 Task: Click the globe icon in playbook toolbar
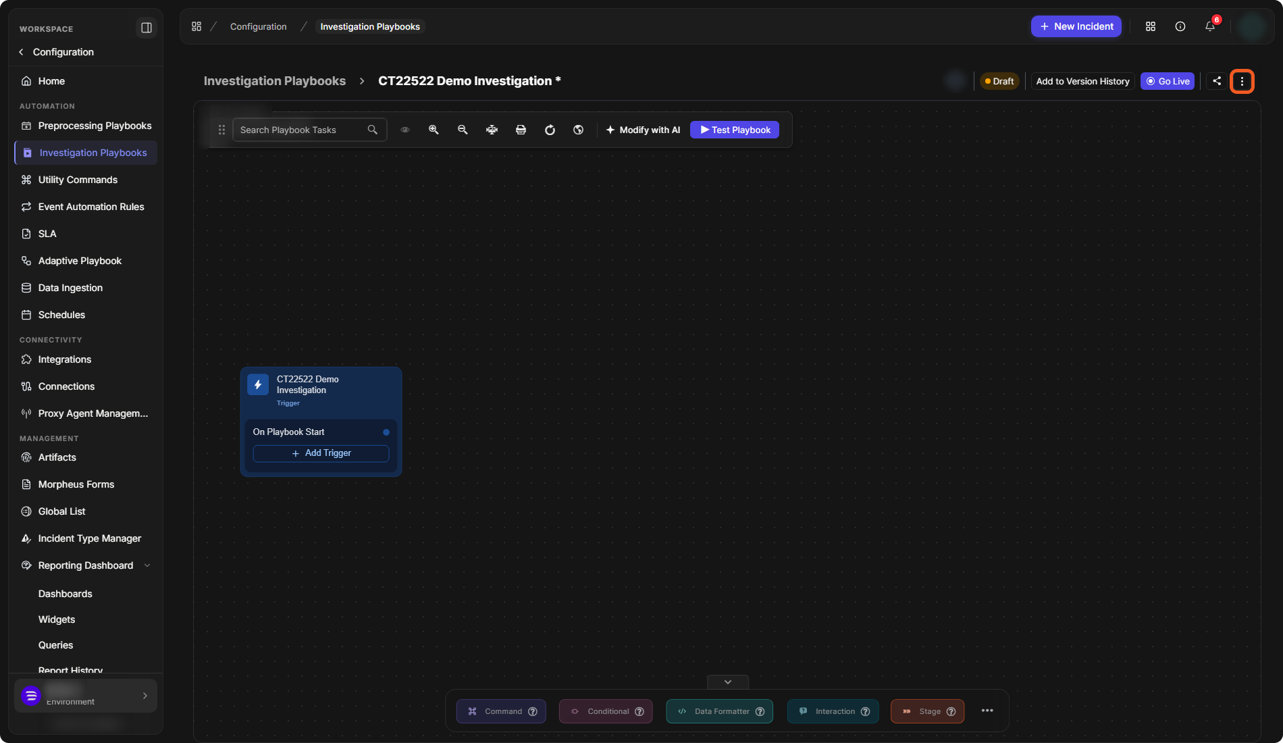click(x=579, y=130)
